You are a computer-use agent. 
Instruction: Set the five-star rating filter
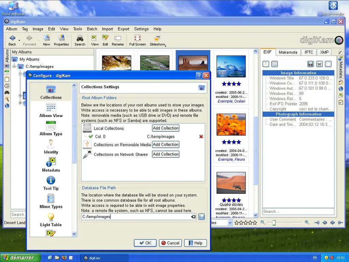pyautogui.click(x=255, y=223)
